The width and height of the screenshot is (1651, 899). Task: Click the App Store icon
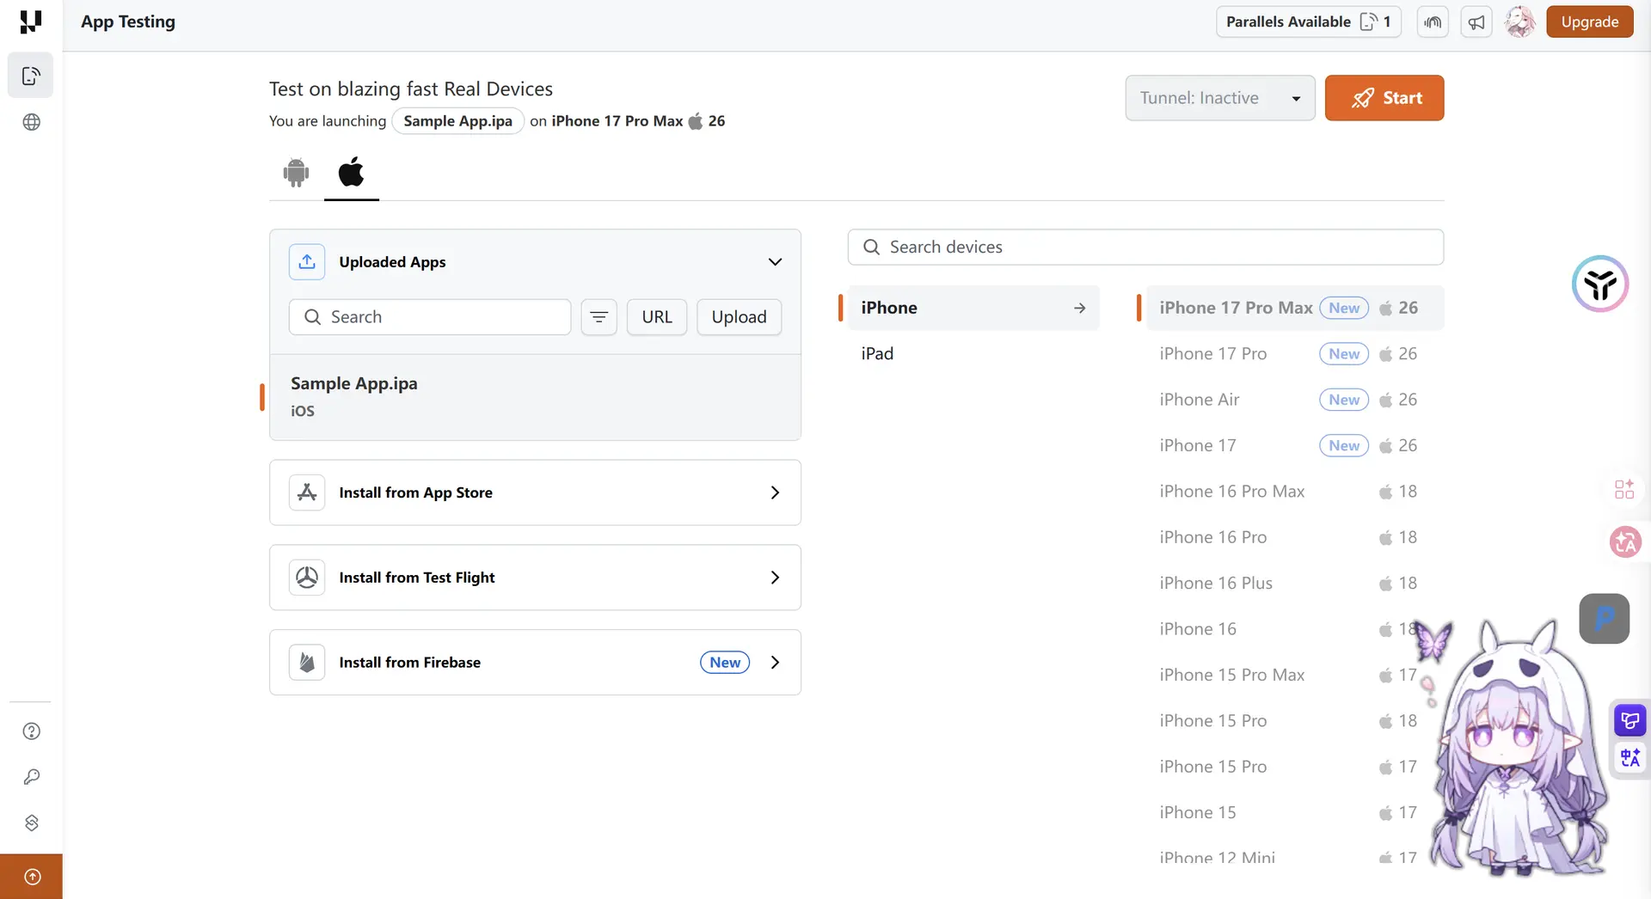point(307,492)
